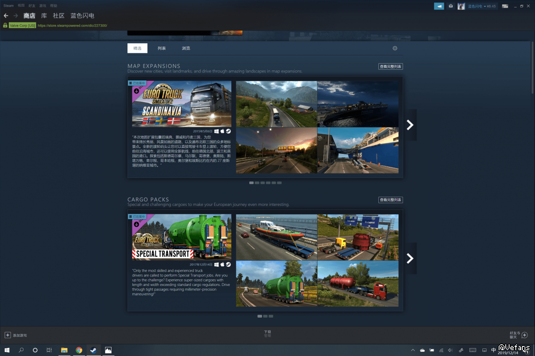
Task: Click the Windows icon under Special Transport
Action: (x=217, y=264)
